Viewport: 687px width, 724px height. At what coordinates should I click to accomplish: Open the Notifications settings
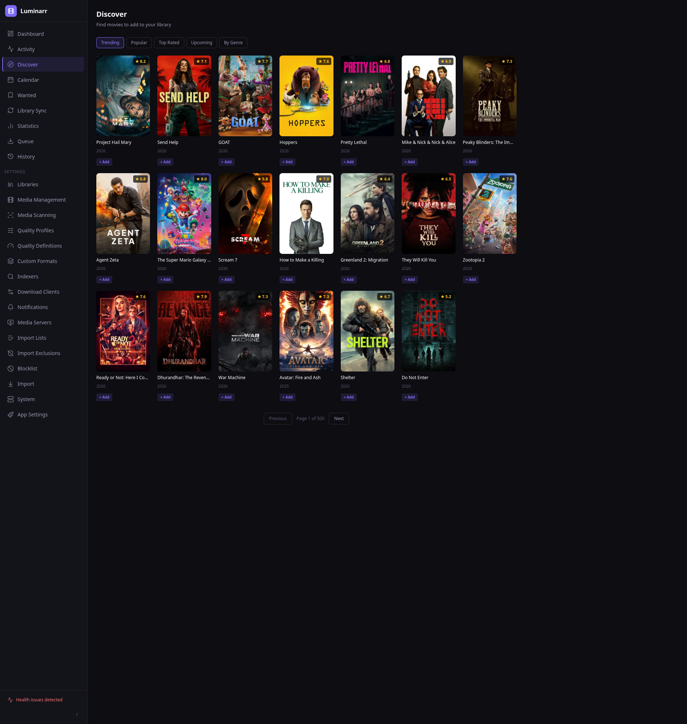(x=32, y=307)
